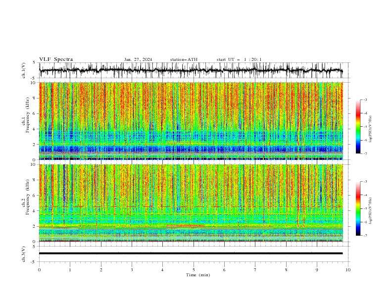Click time axis tick label "10"
Viewport: 392px width, 303px height.
[x=348, y=270]
